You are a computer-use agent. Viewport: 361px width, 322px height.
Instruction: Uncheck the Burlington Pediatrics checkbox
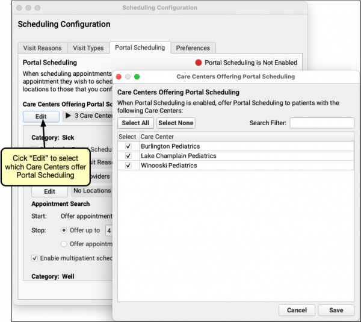coord(128,146)
